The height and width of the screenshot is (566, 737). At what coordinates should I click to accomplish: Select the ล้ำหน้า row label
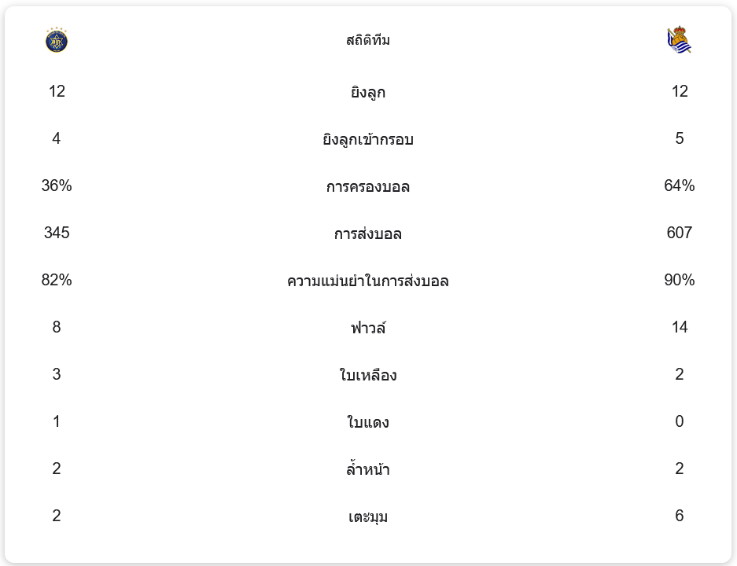click(368, 470)
